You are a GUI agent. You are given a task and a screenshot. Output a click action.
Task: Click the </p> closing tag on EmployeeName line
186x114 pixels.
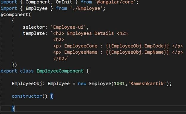[177, 52]
